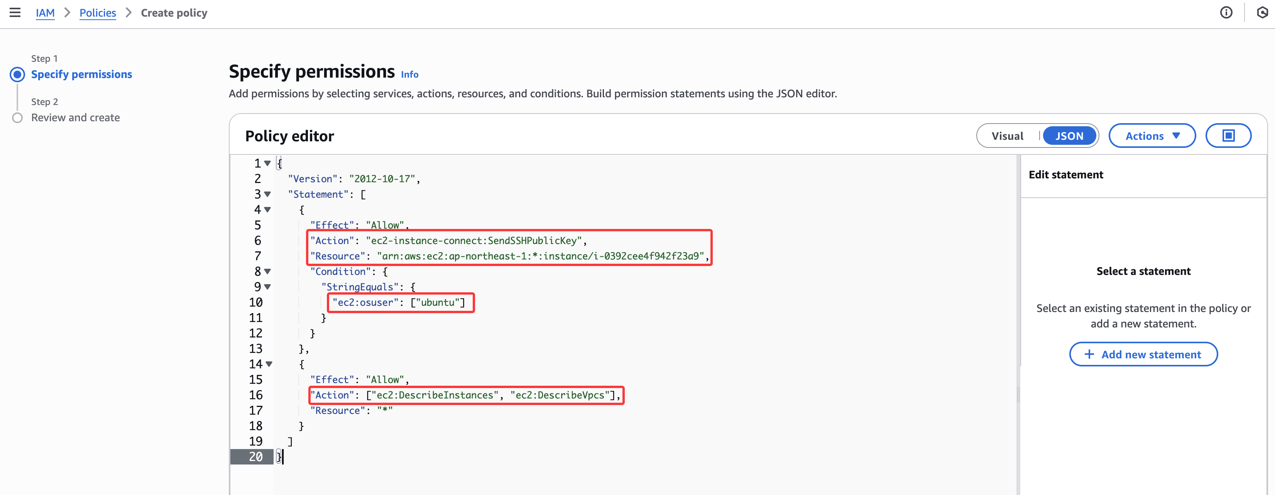This screenshot has height=495, width=1275.
Task: Open the Actions dropdown menu
Action: pos(1152,136)
